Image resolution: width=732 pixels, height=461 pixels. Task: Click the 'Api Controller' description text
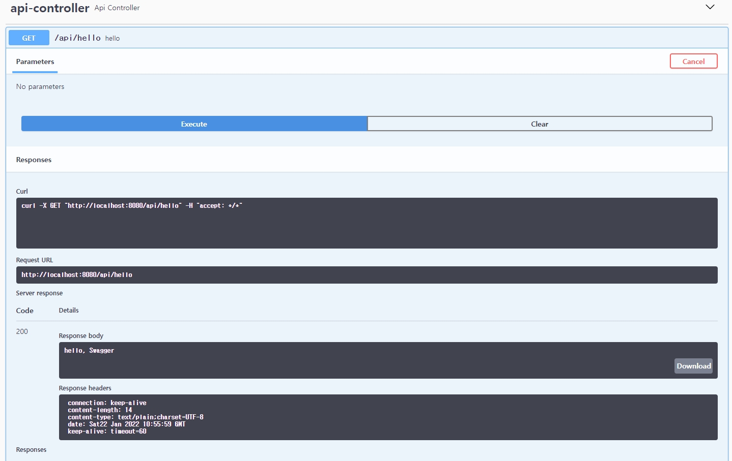coord(117,8)
